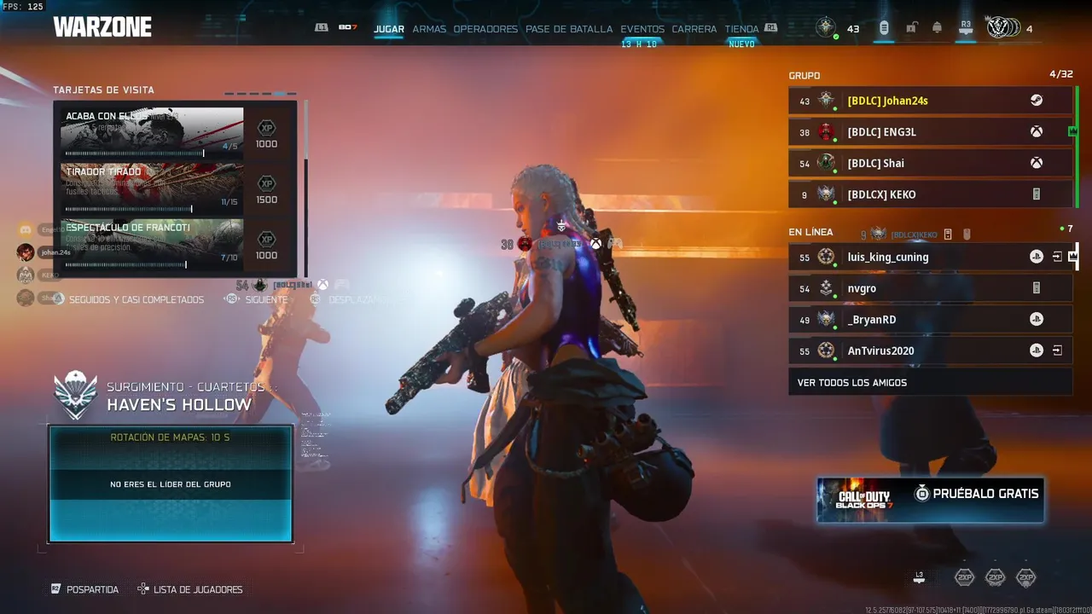The height and width of the screenshot is (614, 1092).
Task: Click Xbox platform icon for Shai
Action: [x=1036, y=163]
